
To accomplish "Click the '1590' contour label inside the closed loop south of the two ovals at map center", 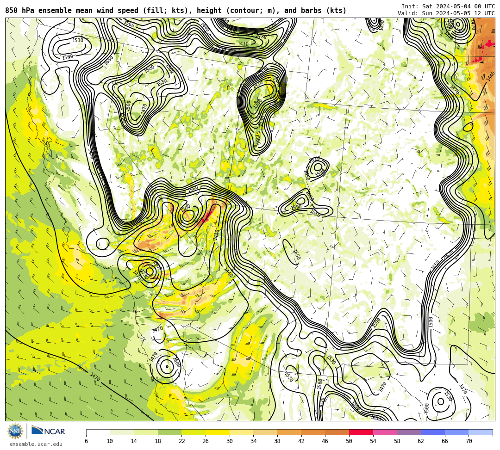I will [296, 207].
